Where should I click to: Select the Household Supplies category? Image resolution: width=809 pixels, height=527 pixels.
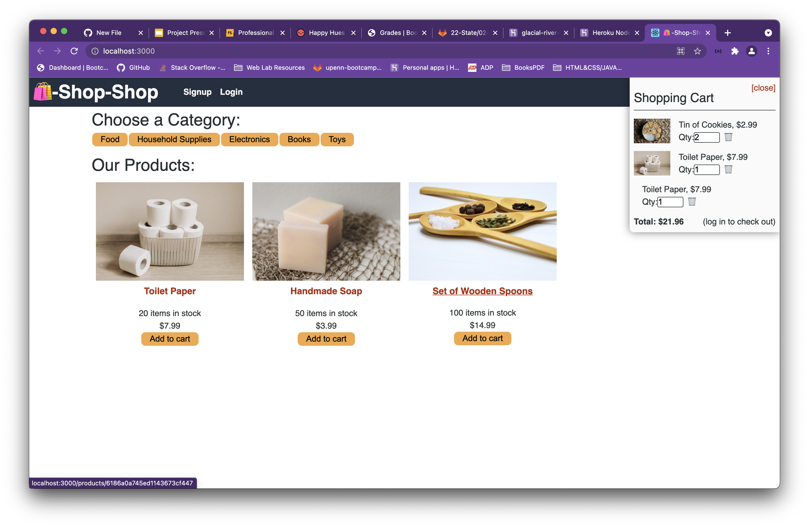tap(174, 140)
